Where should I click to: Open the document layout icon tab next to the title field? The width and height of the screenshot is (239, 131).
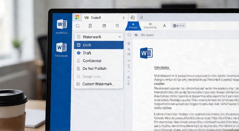pos(133,17)
